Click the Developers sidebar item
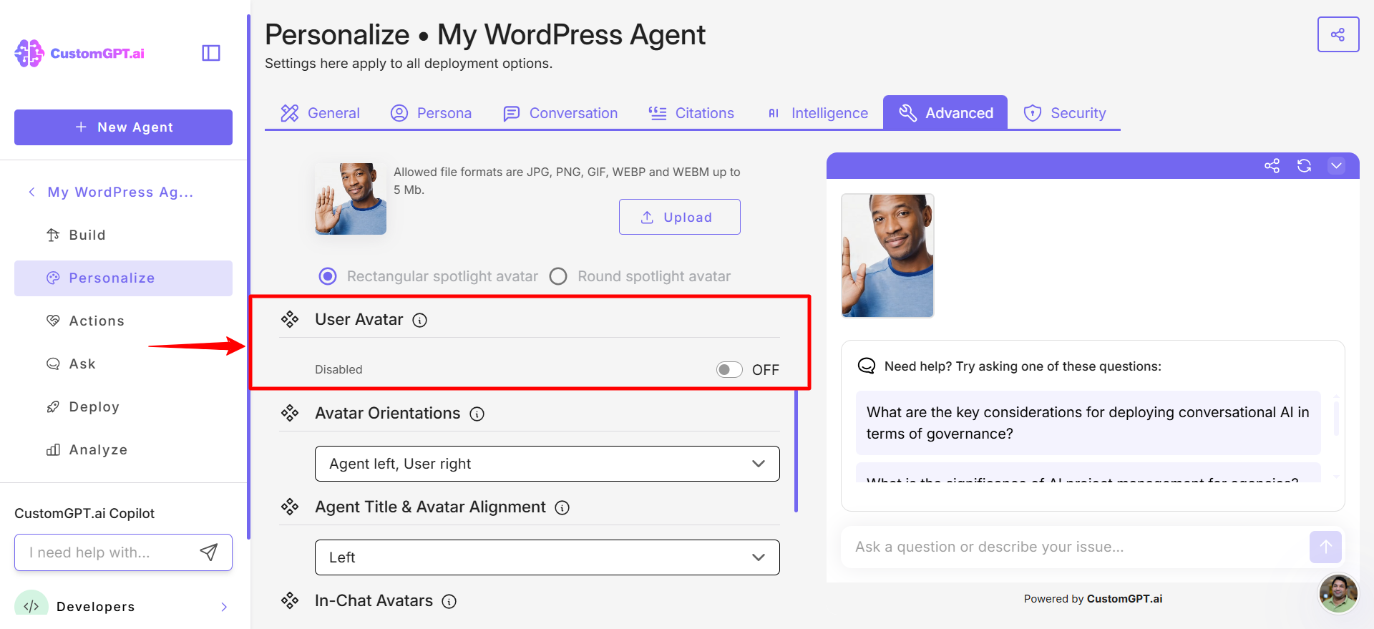The width and height of the screenshot is (1374, 629). pyautogui.click(x=123, y=606)
